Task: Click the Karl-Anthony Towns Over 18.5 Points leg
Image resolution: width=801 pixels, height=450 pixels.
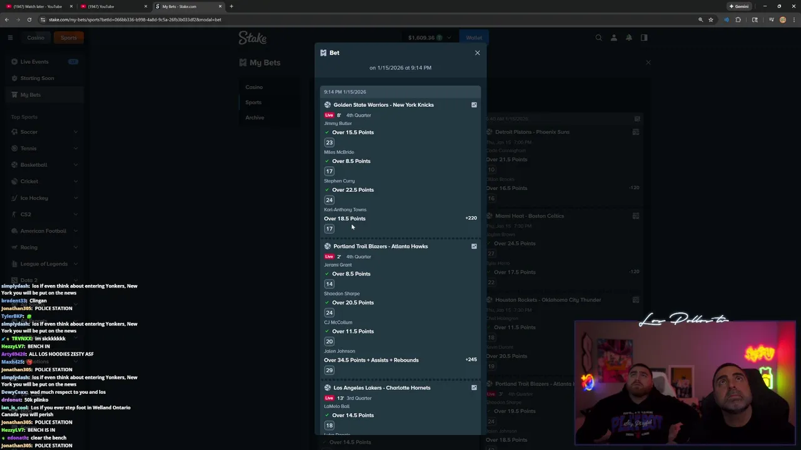Action: [345, 219]
